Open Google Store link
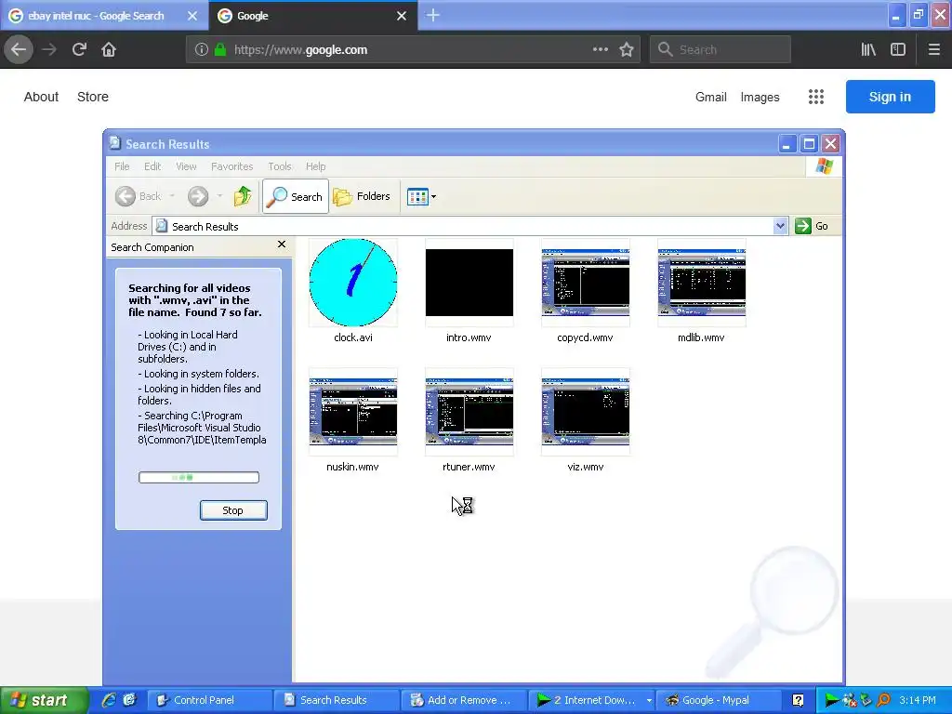Viewport: 952px width, 714px height. [93, 97]
